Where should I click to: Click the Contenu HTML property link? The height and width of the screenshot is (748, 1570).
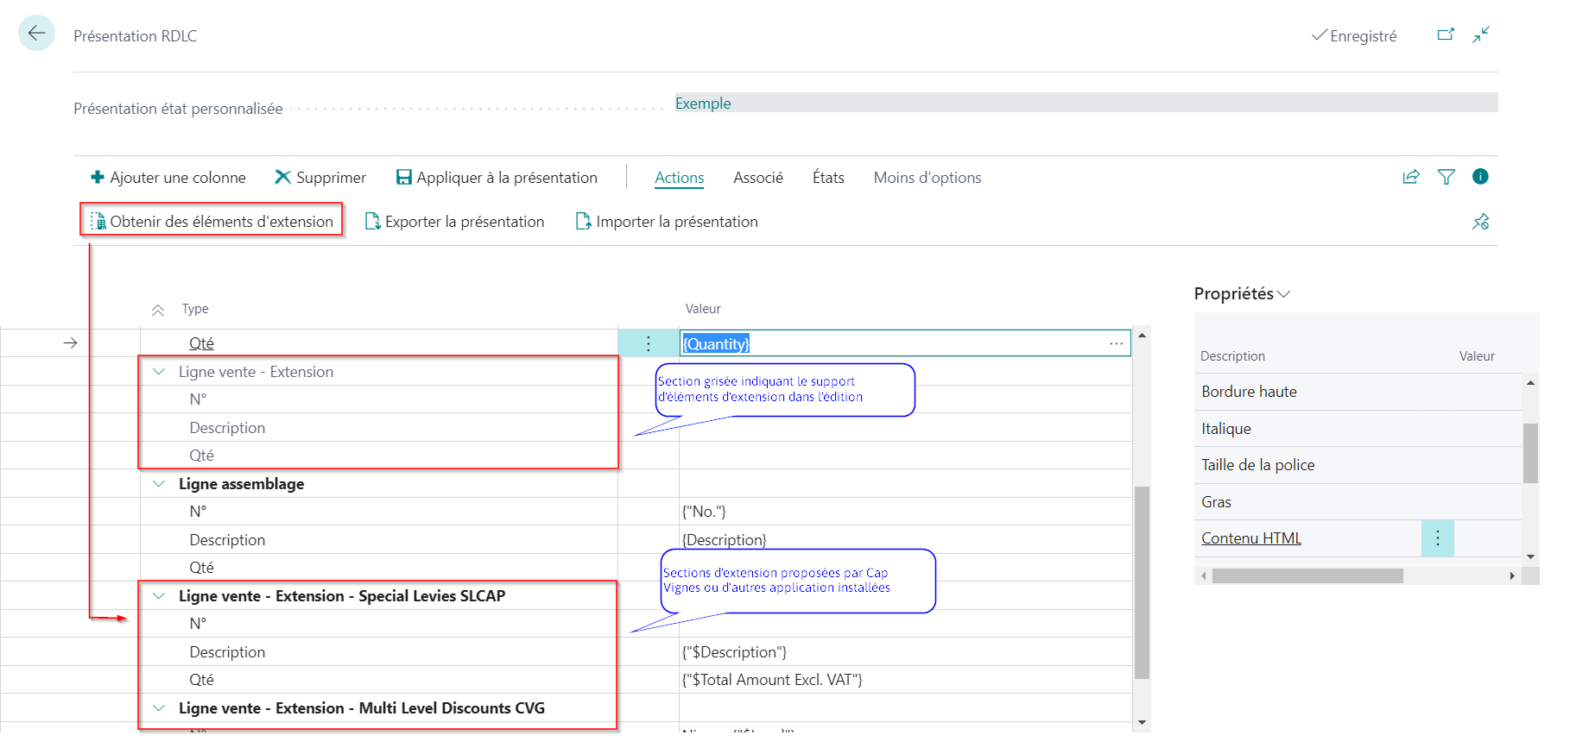click(1251, 538)
